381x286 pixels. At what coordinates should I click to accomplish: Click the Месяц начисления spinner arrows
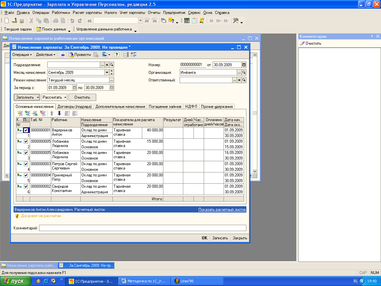tap(111, 72)
